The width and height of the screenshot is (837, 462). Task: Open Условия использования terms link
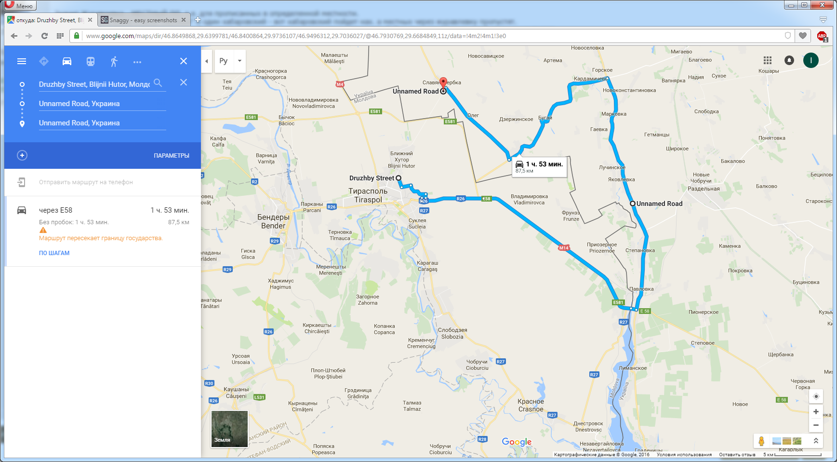684,455
